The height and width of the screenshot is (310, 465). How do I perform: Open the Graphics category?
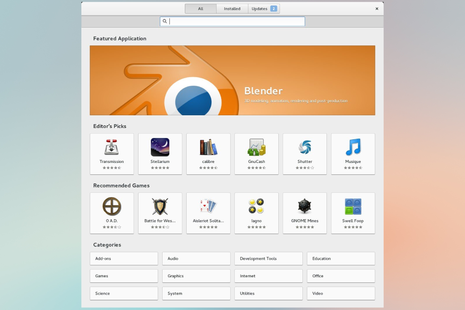(196, 276)
